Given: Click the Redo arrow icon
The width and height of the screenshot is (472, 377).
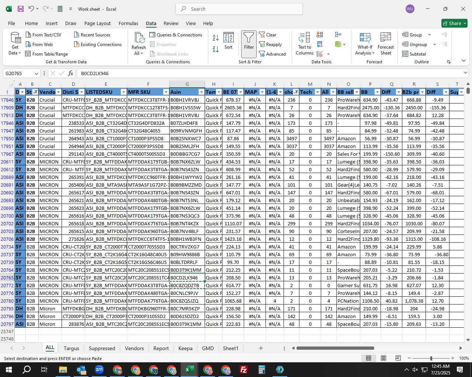Looking at the screenshot, I should [45, 9].
